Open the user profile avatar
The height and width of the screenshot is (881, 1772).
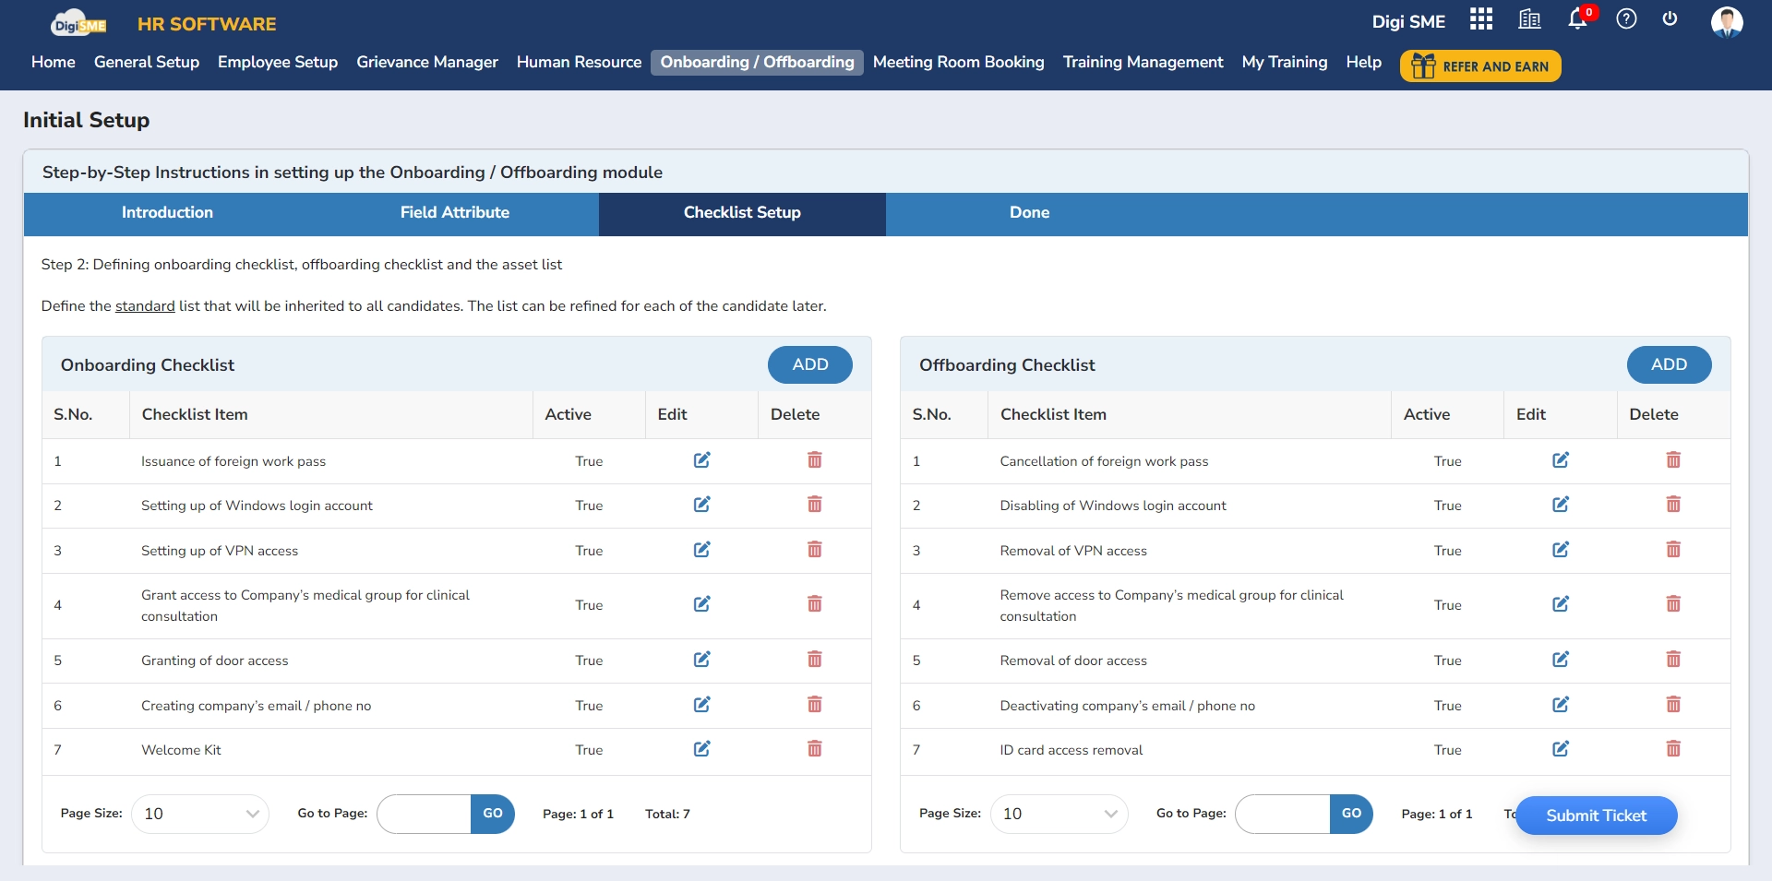point(1726,21)
